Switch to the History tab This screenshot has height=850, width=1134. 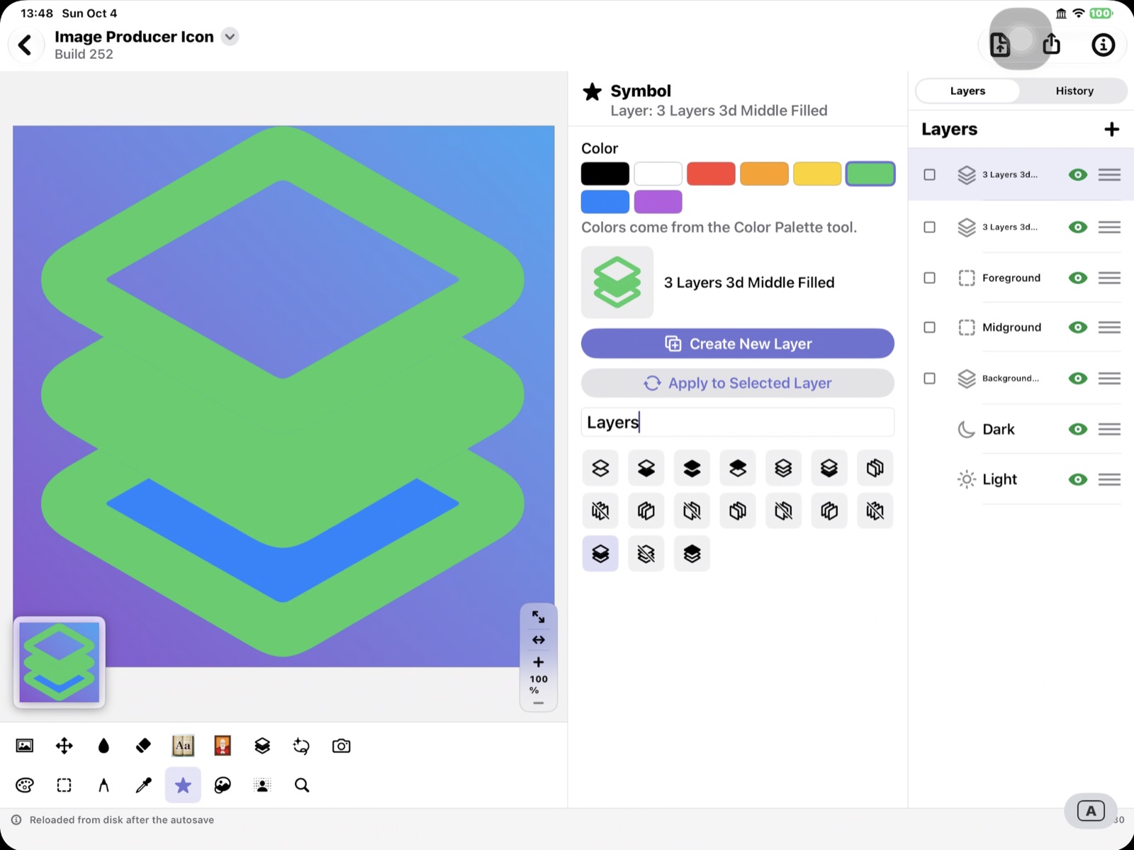click(1074, 91)
